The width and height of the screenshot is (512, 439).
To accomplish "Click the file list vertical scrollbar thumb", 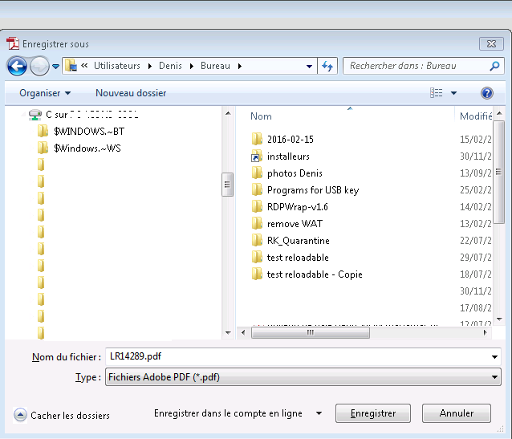I will [x=498, y=172].
